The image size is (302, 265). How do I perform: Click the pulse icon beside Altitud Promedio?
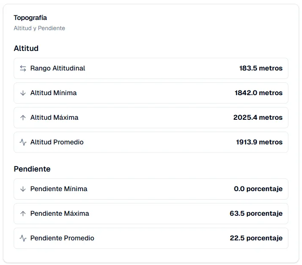coord(23,142)
